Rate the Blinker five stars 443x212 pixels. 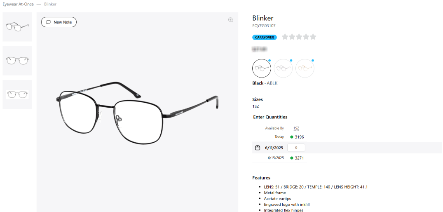click(x=313, y=37)
